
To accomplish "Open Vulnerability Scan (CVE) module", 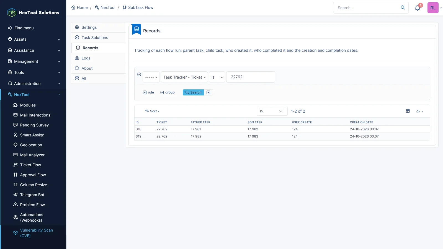I will [x=36, y=233].
